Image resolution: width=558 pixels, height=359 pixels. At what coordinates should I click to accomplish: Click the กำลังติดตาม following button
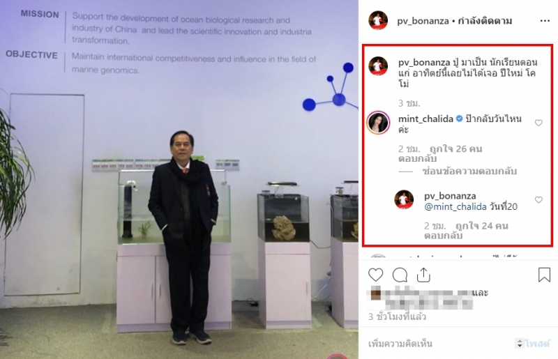[485, 21]
